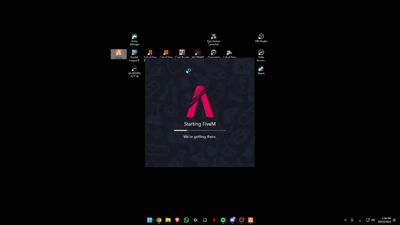Select the TcNo Account Switcher desktop icon

tap(261, 56)
